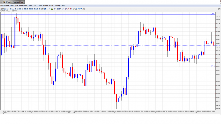Click the instrument picker icon at toolbar start
The image size is (221, 124).
pyautogui.click(x=3, y=9)
